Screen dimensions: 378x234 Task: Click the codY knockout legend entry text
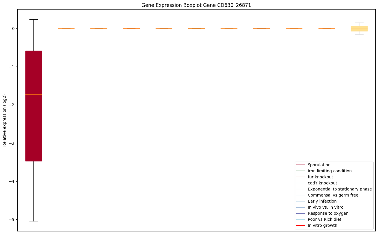[322, 183]
